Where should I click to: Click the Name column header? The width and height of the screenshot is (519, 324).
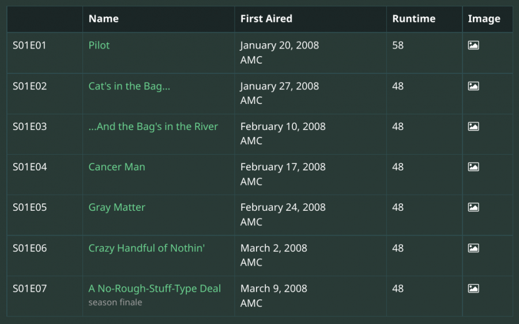(104, 18)
